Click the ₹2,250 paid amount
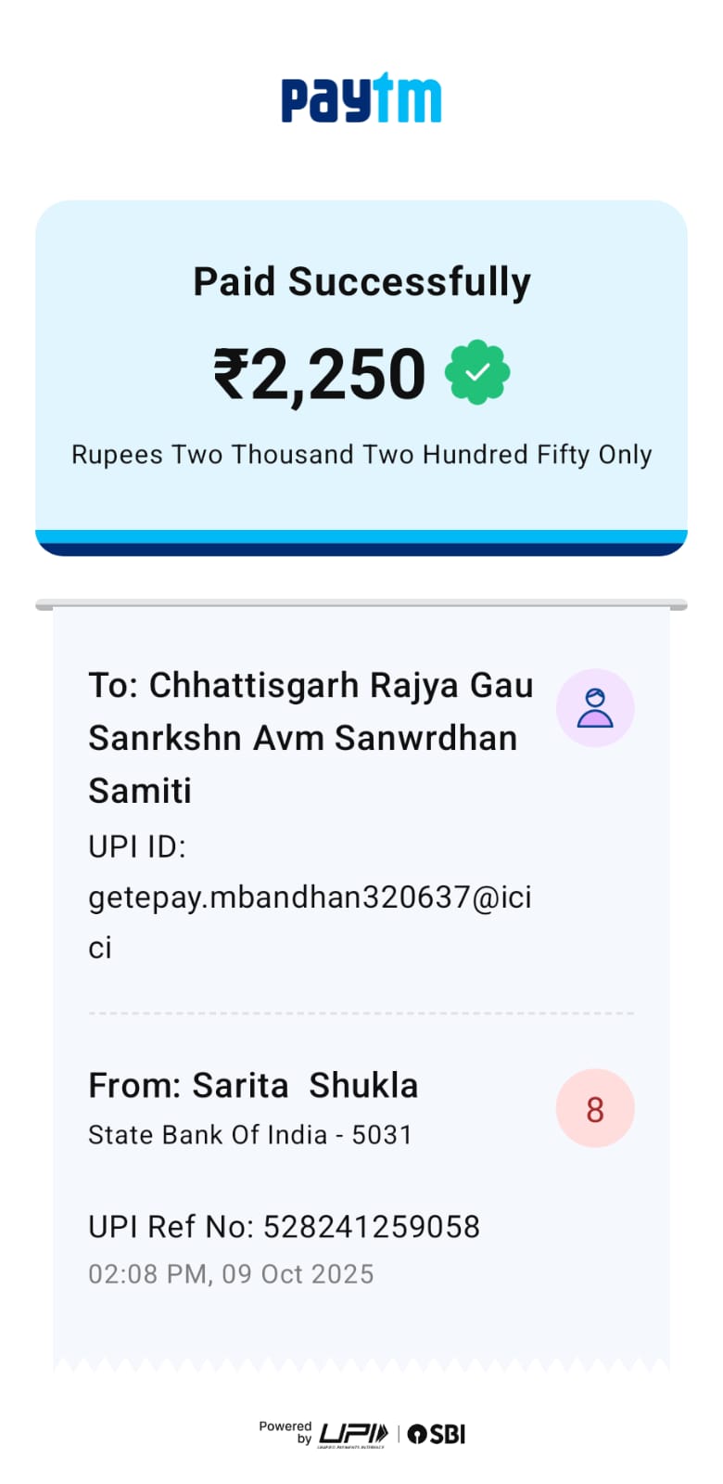Viewport: 723px width, 1484px height. (320, 374)
